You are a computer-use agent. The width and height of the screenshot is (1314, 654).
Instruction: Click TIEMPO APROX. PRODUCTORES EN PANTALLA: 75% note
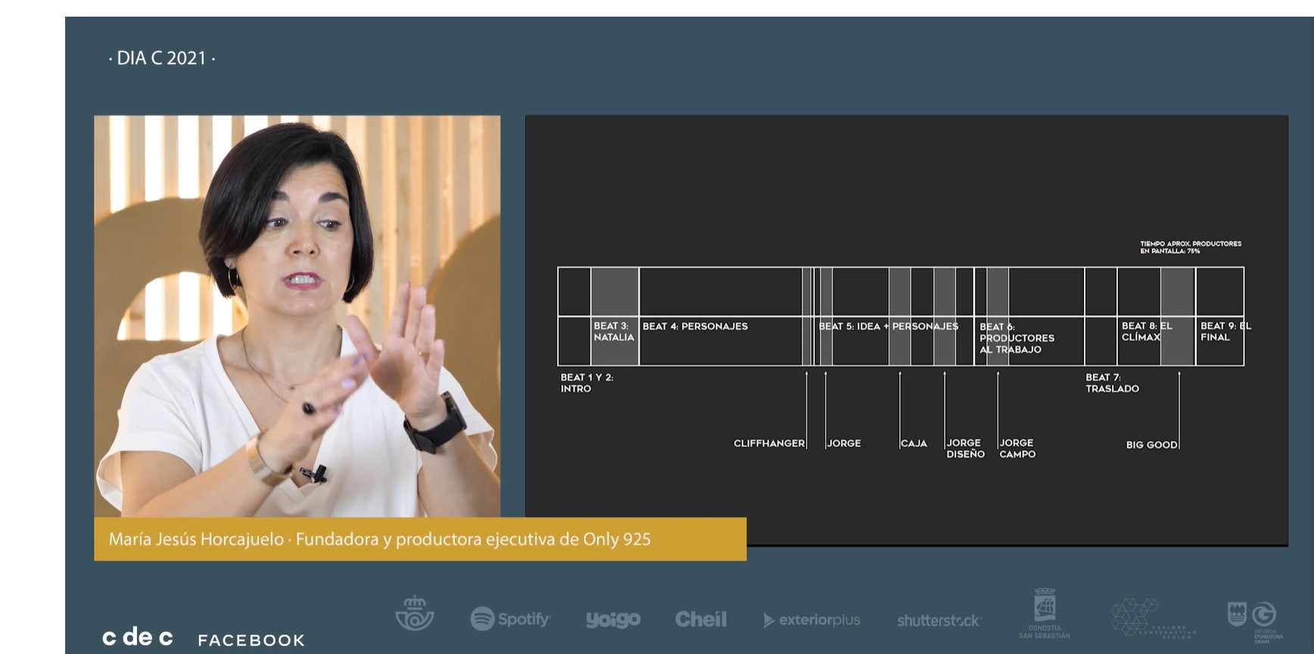tap(1191, 247)
